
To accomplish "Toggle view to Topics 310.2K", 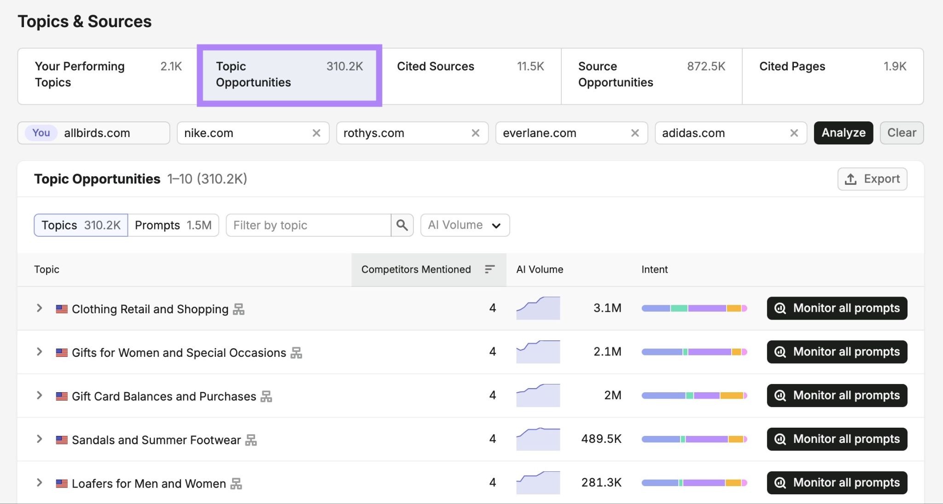I will (81, 225).
